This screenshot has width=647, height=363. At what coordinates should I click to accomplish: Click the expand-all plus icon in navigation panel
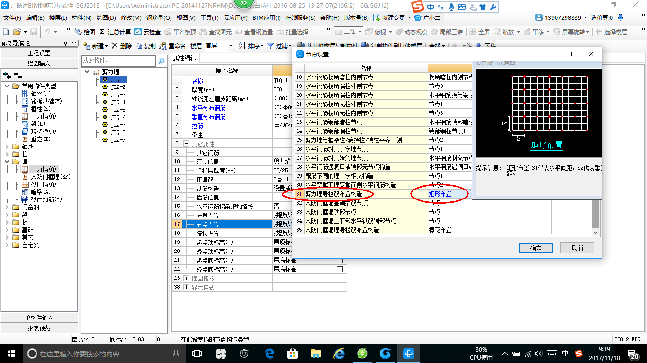(x=7, y=75)
